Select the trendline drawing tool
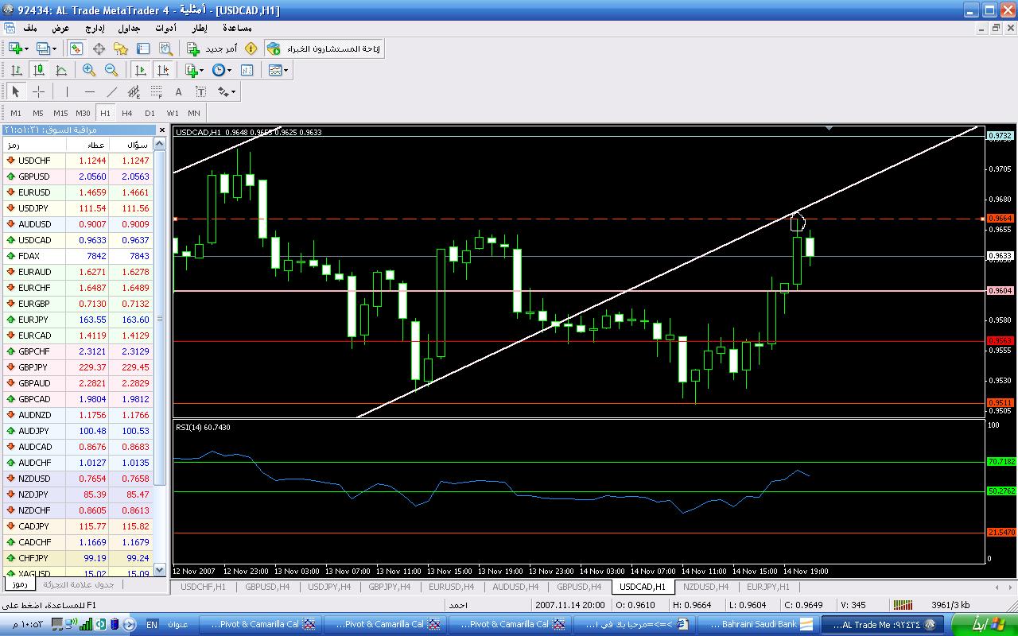The width and height of the screenshot is (1018, 636). (112, 91)
